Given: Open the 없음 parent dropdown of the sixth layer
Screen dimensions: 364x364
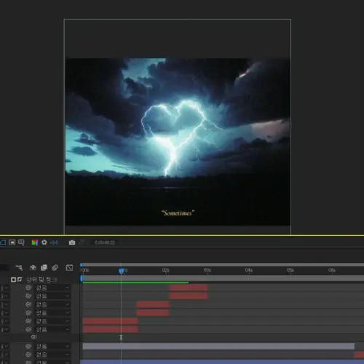Looking at the screenshot, I should click(x=52, y=329).
